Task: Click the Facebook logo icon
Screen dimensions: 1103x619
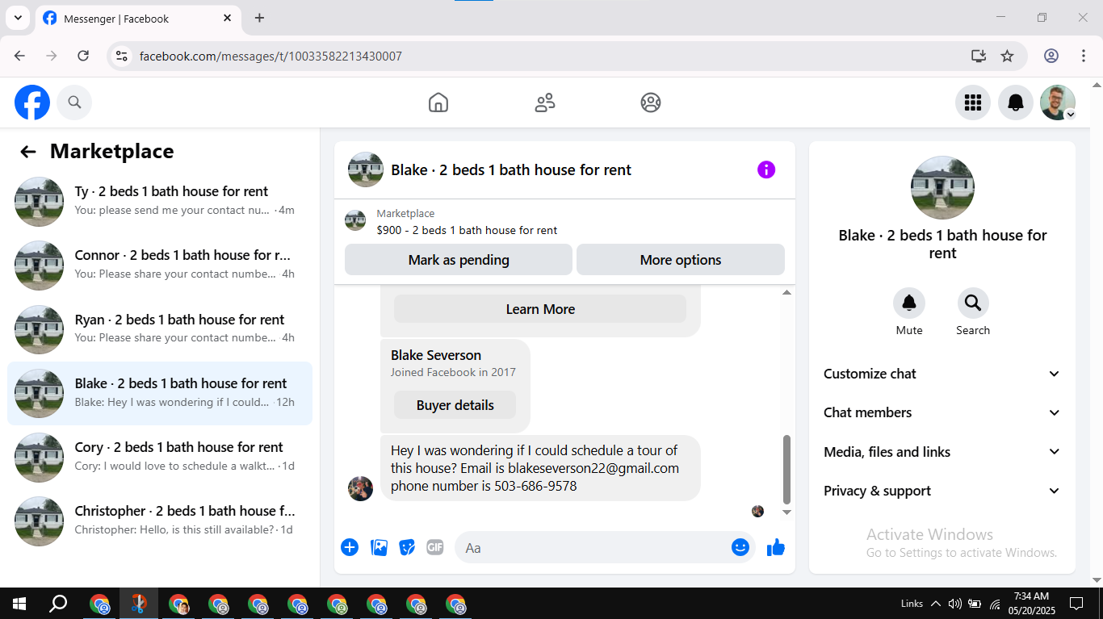Action: [32, 102]
